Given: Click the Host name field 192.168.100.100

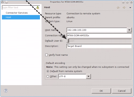Looking at the screenshot, I should pyautogui.click(x=97, y=30).
